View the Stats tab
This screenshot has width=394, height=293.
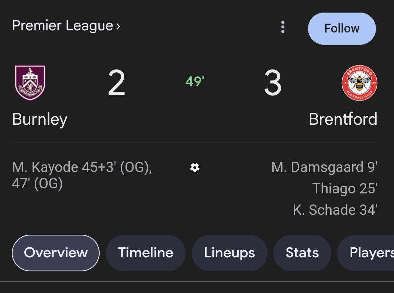click(302, 253)
